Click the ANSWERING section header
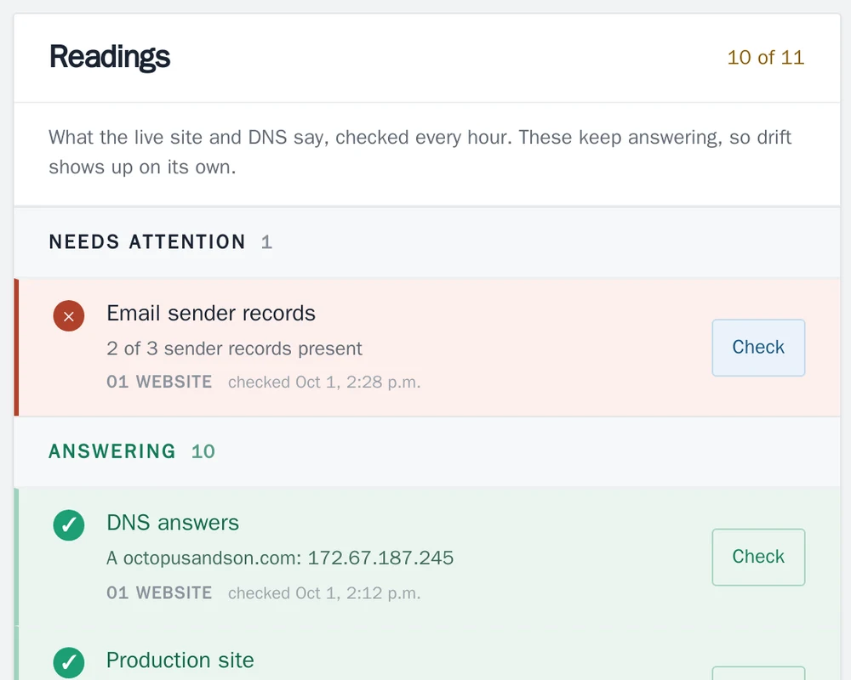The width and height of the screenshot is (851, 680). click(112, 451)
